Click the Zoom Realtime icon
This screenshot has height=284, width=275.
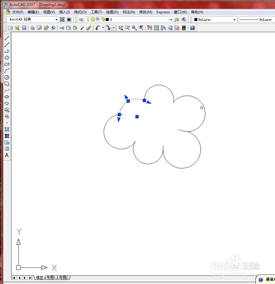click(127, 28)
